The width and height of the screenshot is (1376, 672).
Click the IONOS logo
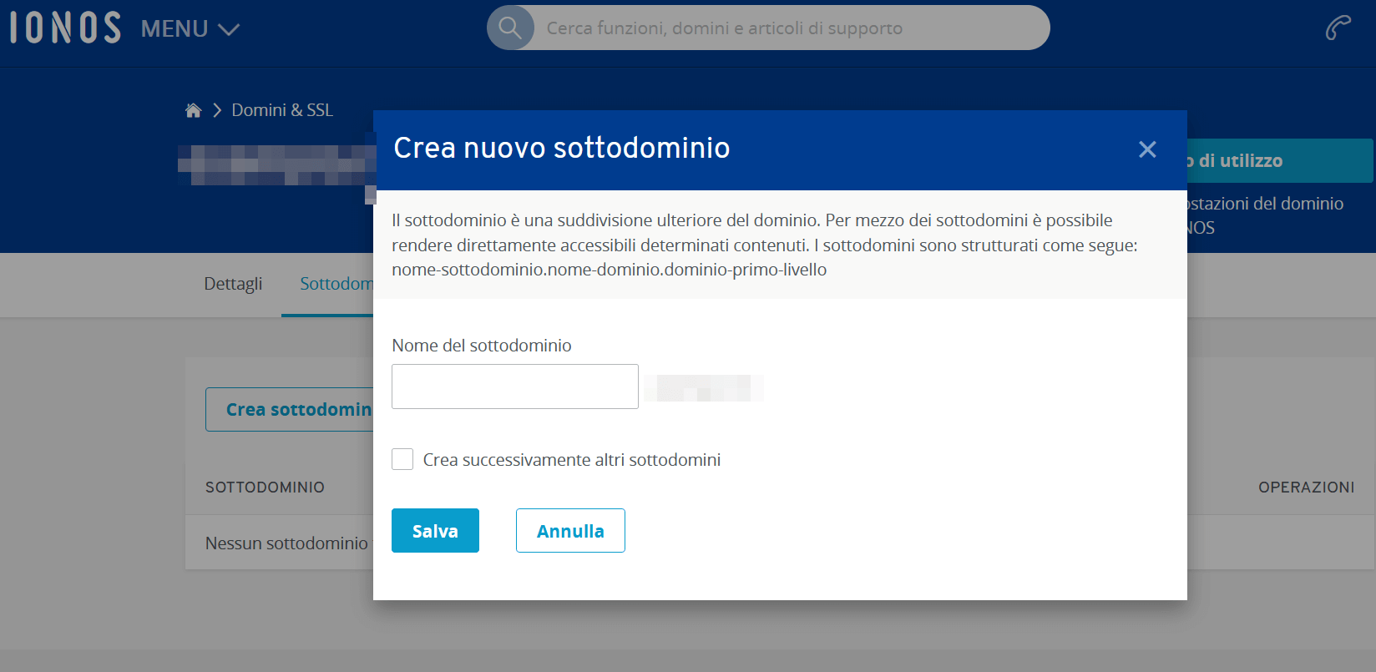tap(65, 28)
